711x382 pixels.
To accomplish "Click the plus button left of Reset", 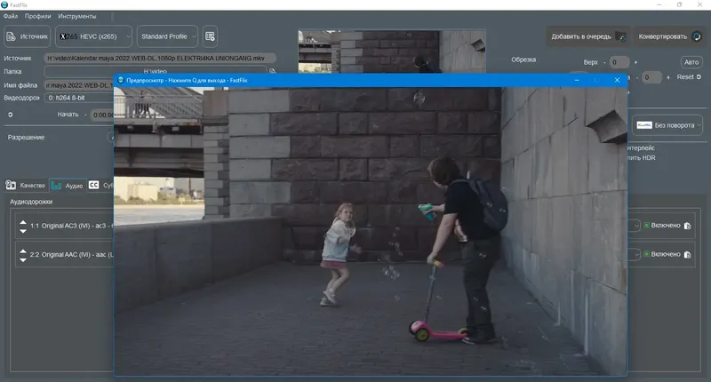I will tap(668, 77).
